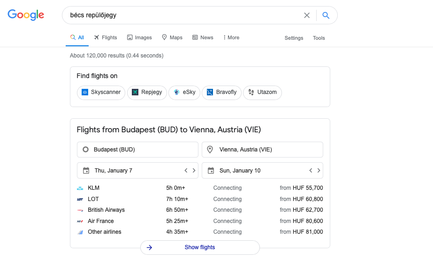Click the return calendar icon

click(x=211, y=170)
